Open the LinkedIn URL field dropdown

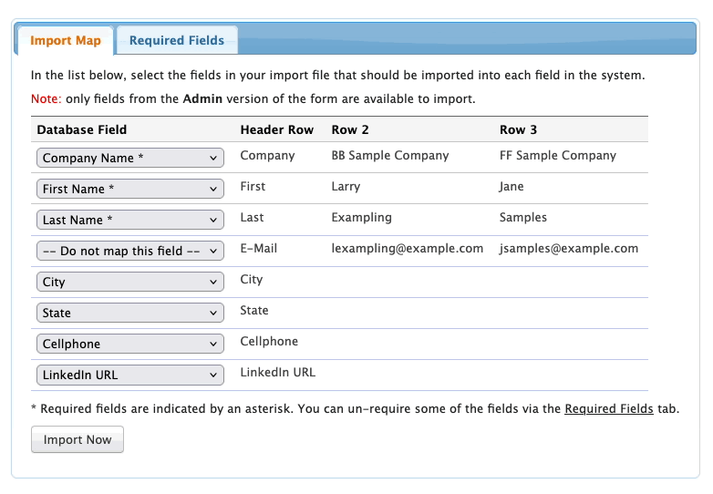[130, 376]
